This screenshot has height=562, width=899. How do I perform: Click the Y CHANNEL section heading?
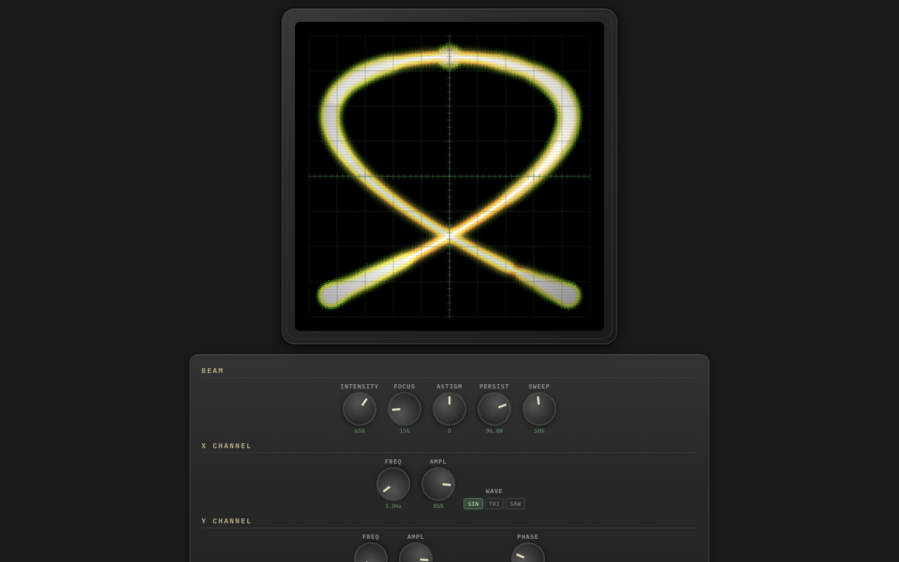click(x=227, y=521)
